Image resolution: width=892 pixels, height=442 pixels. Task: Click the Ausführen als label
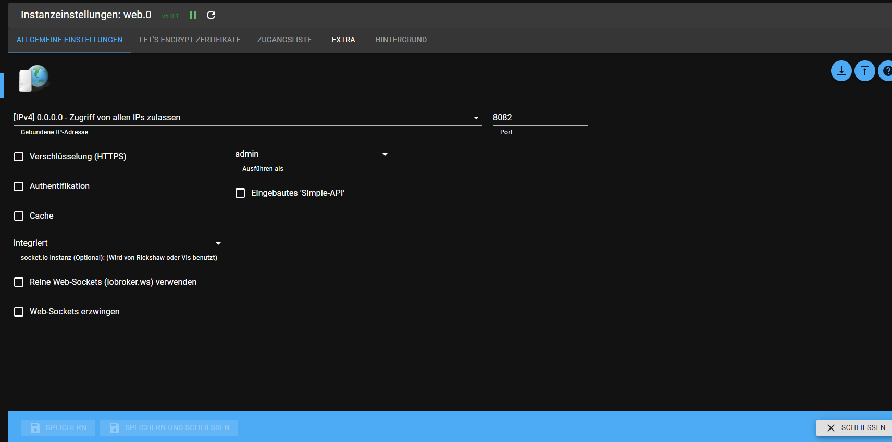click(x=263, y=169)
